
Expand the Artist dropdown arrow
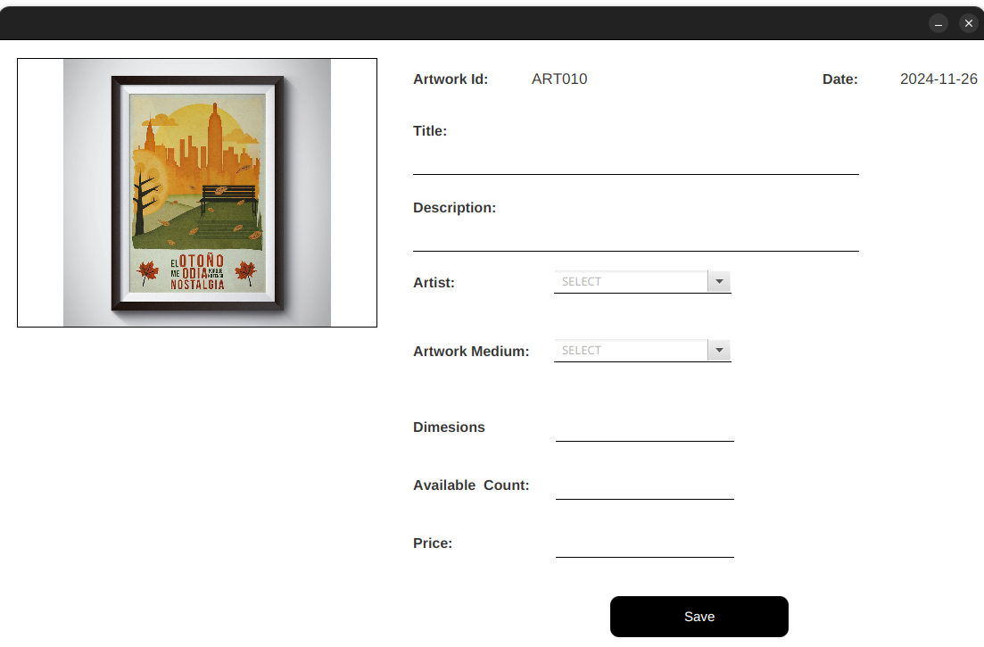coord(719,282)
